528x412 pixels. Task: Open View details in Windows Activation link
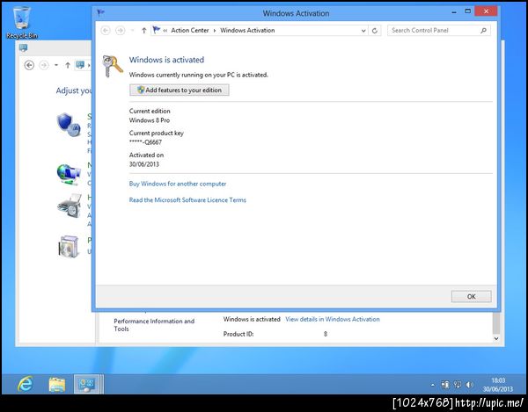pyautogui.click(x=333, y=319)
